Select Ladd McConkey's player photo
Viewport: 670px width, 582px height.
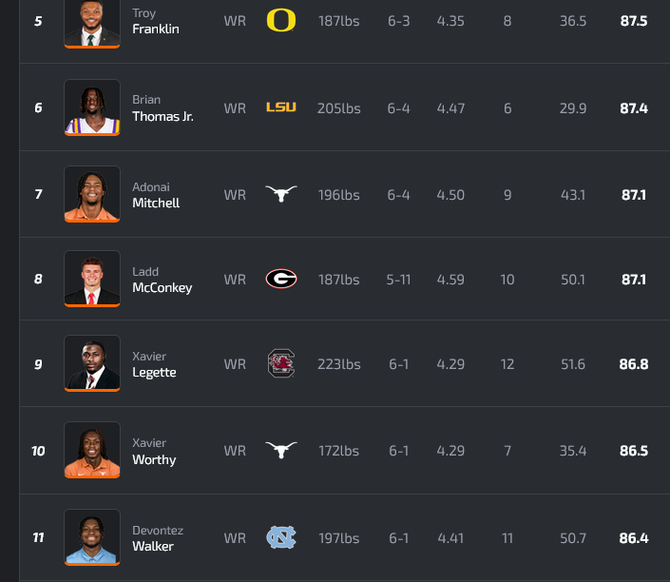click(92, 279)
